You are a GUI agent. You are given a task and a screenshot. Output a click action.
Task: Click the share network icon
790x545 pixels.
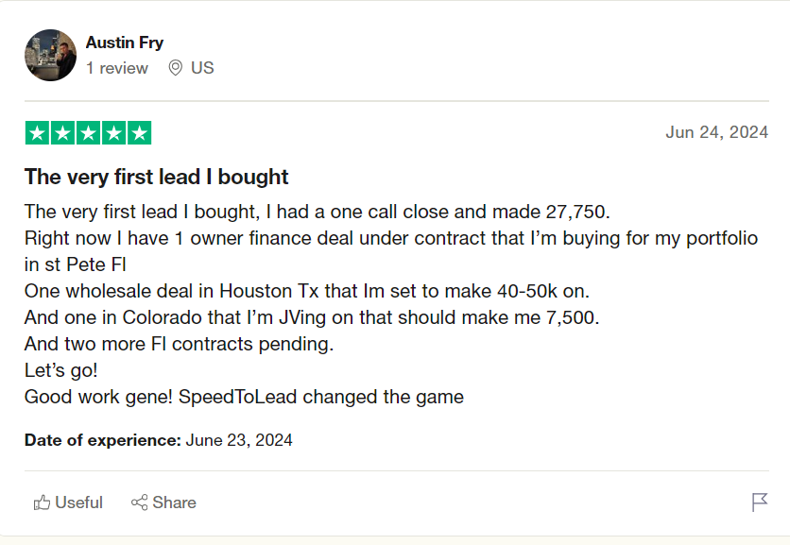(139, 502)
